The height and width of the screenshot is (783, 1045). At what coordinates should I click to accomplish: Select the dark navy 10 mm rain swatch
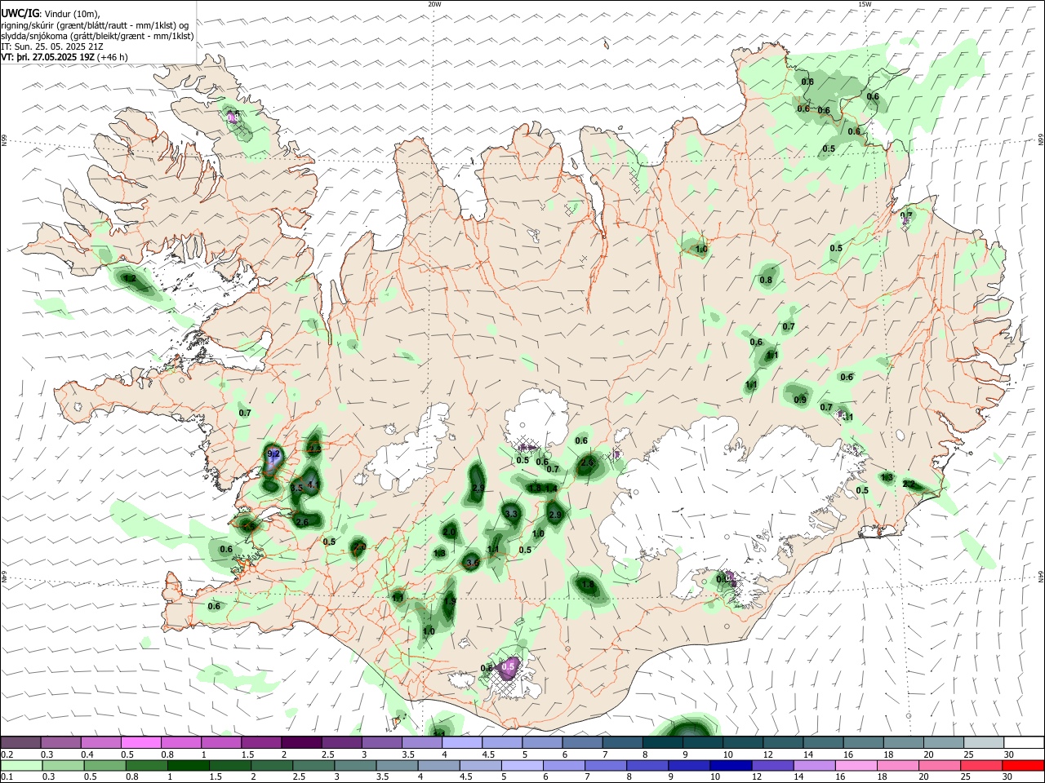tap(729, 765)
